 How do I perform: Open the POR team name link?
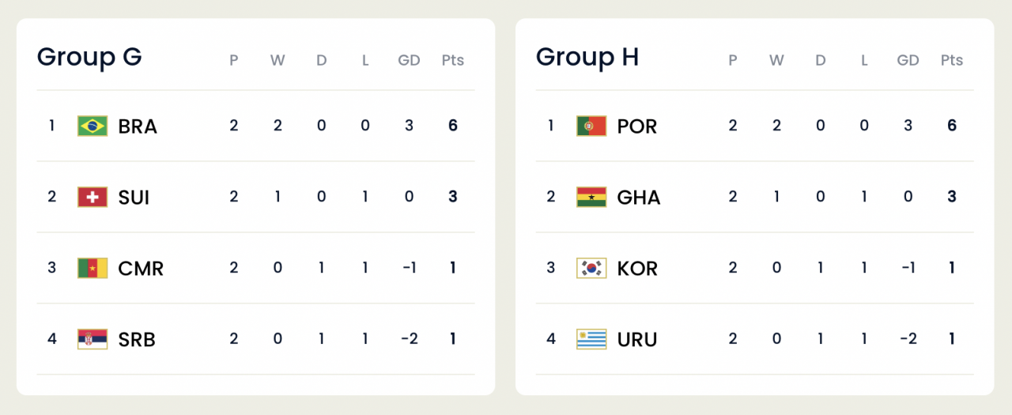(x=637, y=126)
